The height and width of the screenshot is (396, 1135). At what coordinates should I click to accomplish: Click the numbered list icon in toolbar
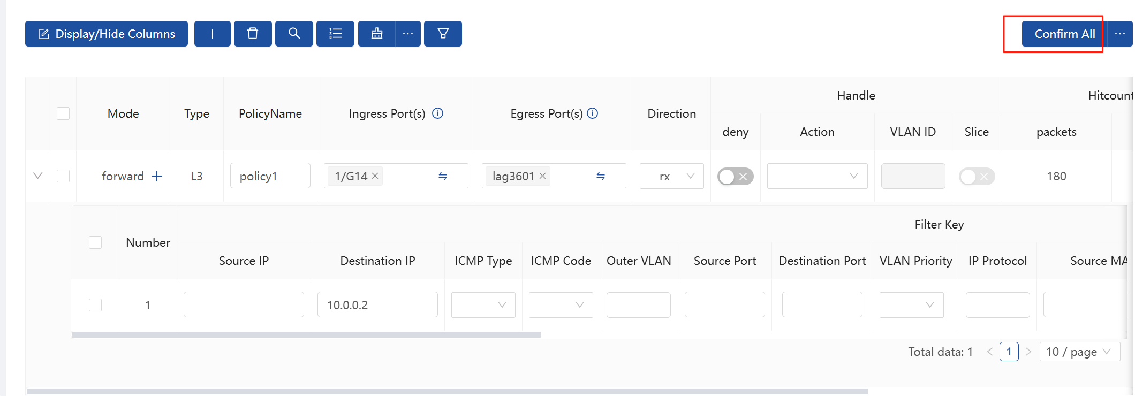pos(335,34)
